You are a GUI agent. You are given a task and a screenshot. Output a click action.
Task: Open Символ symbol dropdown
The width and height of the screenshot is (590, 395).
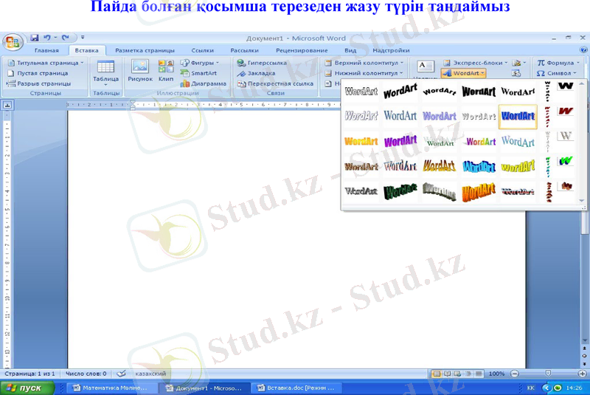coord(557,73)
